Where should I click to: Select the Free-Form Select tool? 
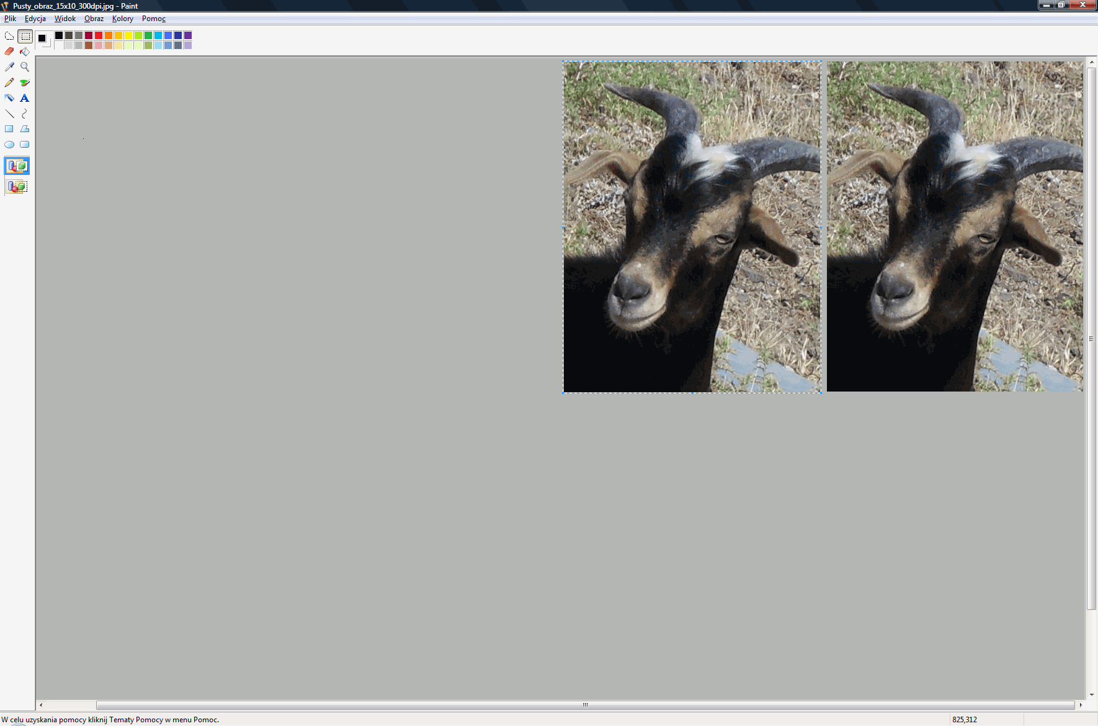coord(9,36)
